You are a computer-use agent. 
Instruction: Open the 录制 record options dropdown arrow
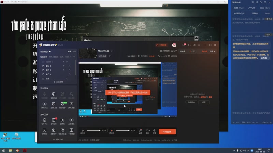tap(150, 130)
